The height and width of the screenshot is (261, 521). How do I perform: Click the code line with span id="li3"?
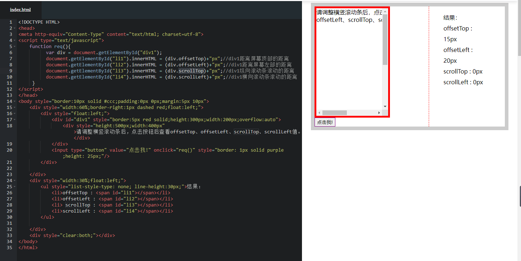(112, 205)
